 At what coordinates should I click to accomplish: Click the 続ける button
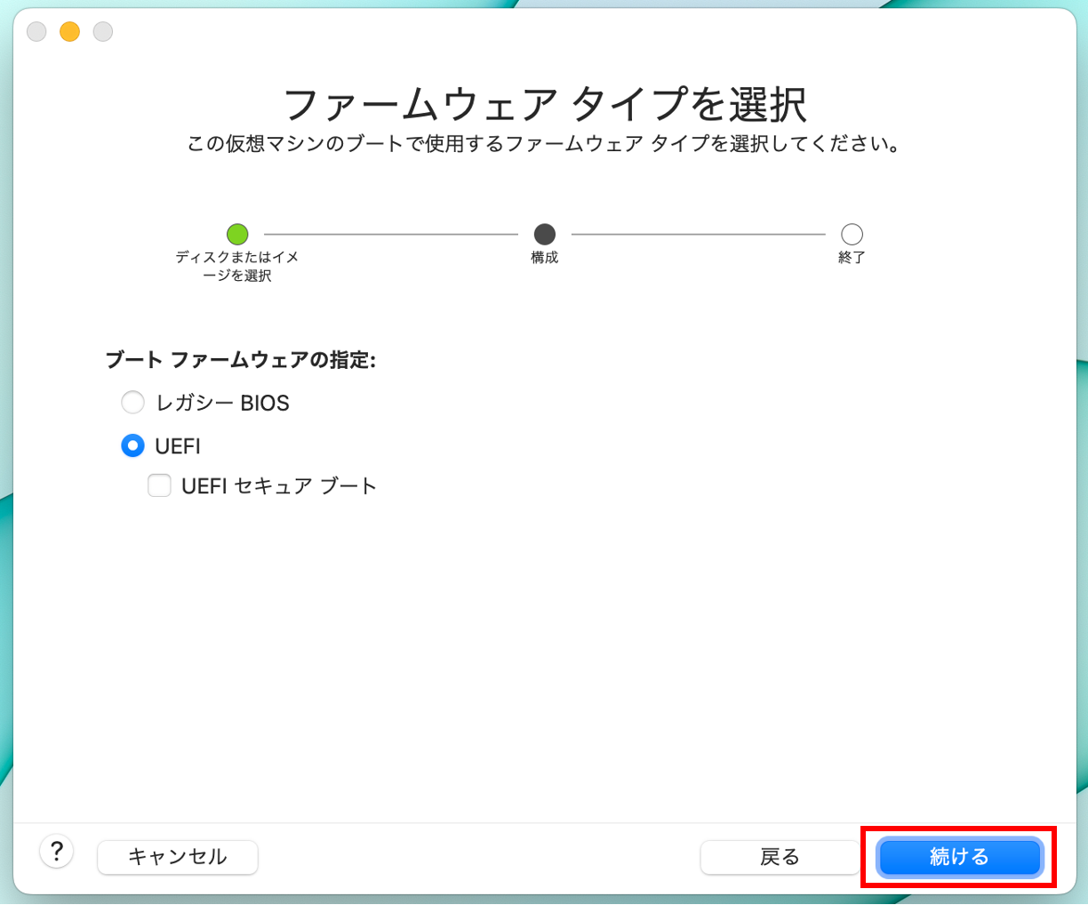(x=959, y=857)
